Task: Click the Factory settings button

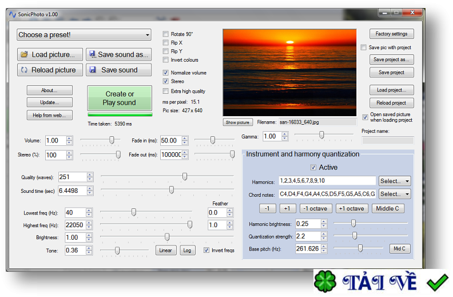Action: pos(391,34)
